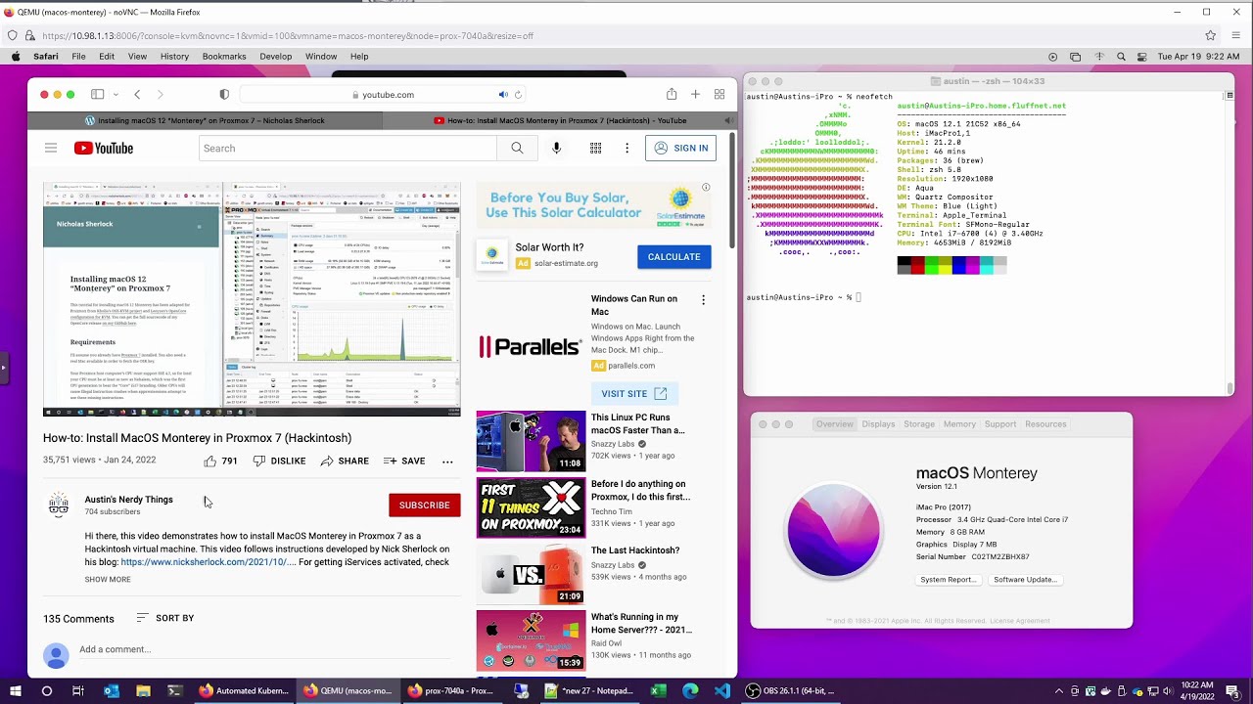
Task: Open Austin's Nerdy Things channel avatar
Action: point(59,506)
